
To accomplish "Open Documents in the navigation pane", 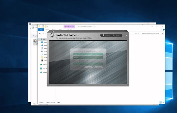I will 44,48.
